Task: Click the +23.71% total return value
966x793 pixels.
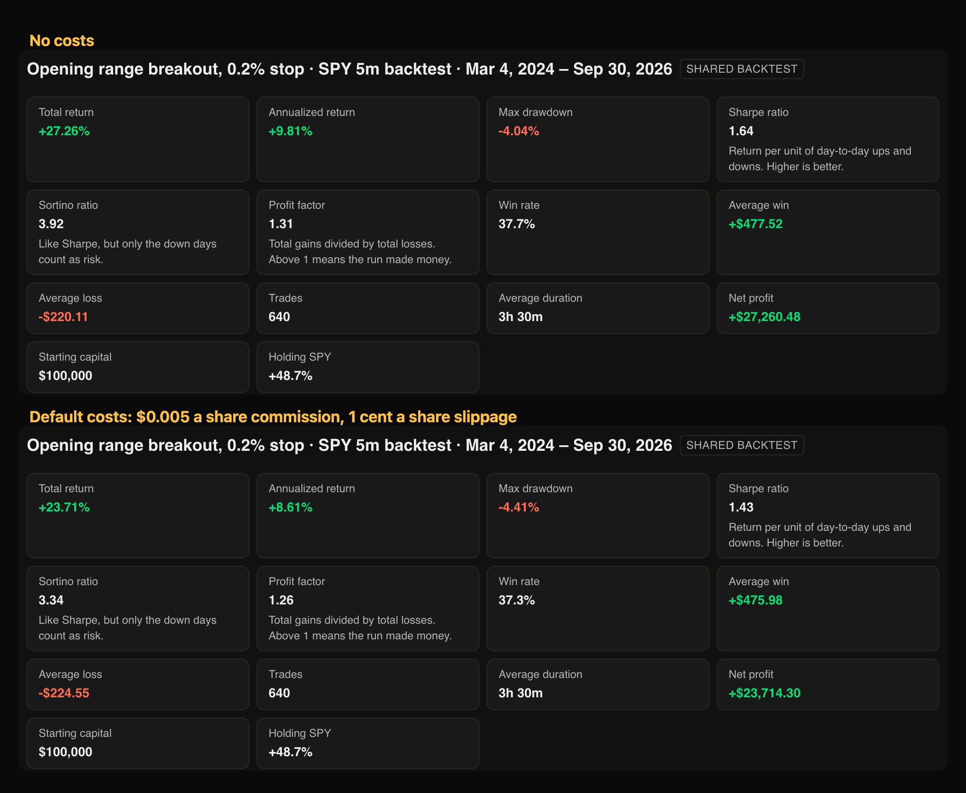Action: (64, 507)
